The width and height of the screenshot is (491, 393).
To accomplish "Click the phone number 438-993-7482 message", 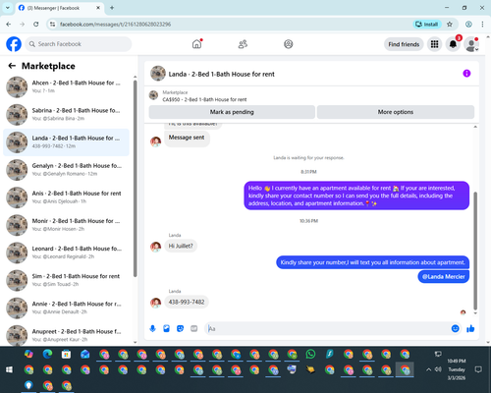I will 187,302.
